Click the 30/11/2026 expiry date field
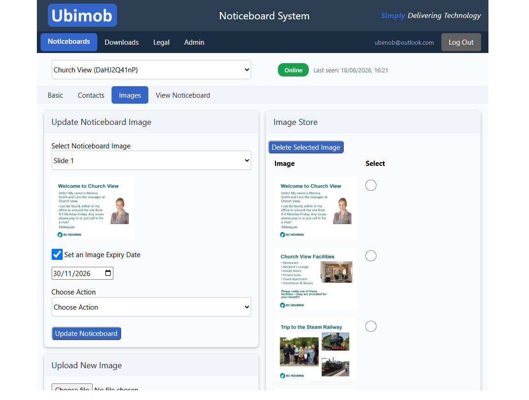529x400 pixels. tap(82, 273)
